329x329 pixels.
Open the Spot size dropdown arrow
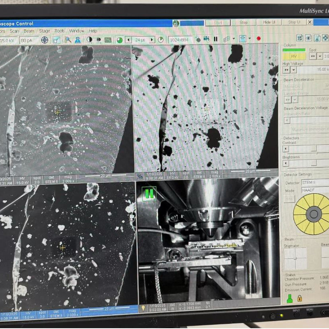320,56
